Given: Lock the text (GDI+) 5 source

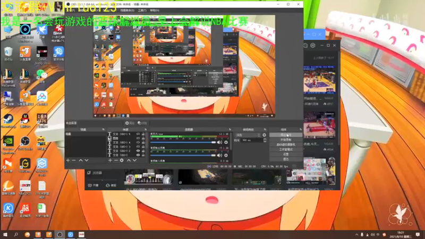Looking at the screenshot, I should (x=143, y=134).
